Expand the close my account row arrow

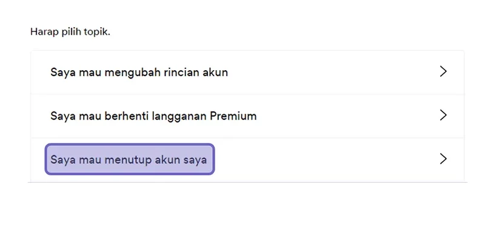coord(443,159)
